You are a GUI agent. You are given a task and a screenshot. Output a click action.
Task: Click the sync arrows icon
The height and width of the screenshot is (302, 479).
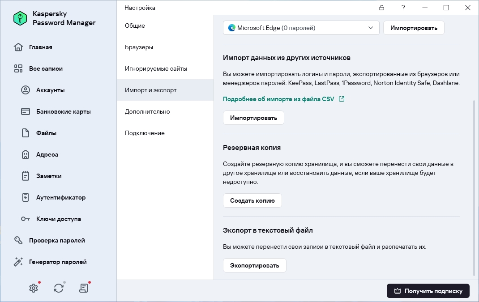click(x=59, y=288)
